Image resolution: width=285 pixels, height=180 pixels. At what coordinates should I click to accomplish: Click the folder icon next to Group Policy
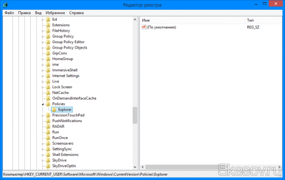[x=48, y=37]
